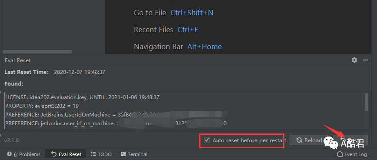Open the TODO tool window
The image size is (377, 160).
click(x=101, y=154)
